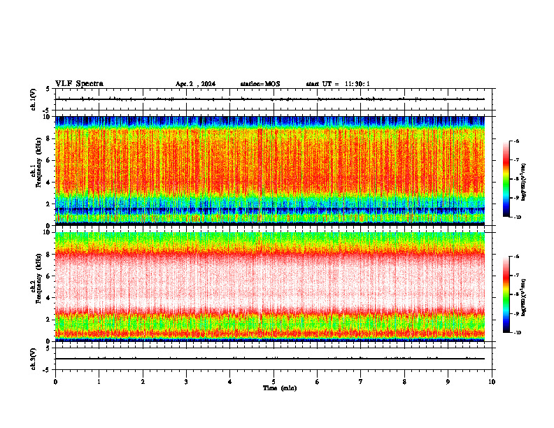Click the "ch.1(V)" waveform axis label
This screenshot has height=428, width=554.
point(33,99)
